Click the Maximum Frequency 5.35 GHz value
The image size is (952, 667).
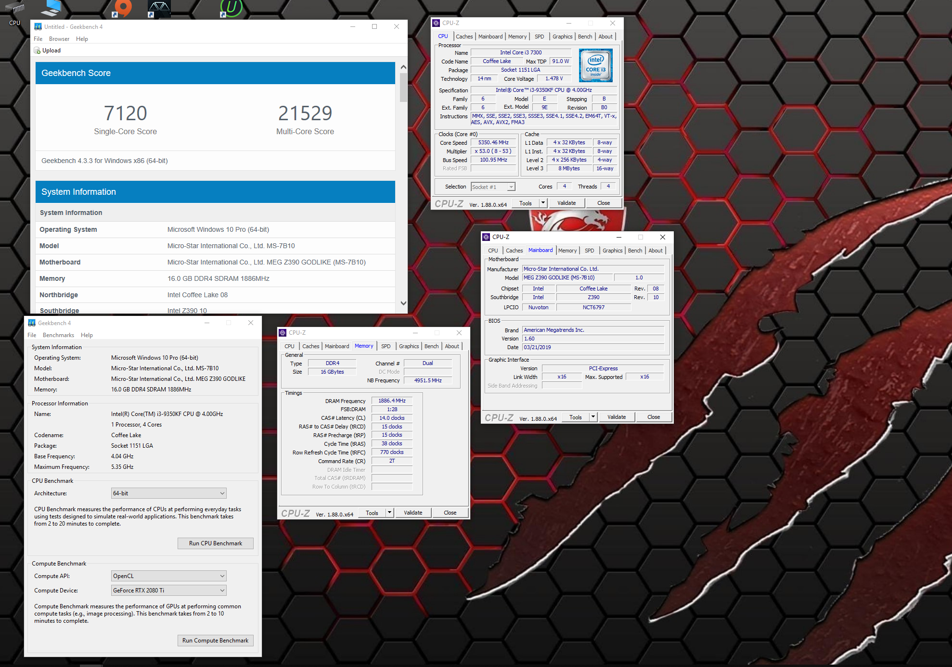coord(122,467)
